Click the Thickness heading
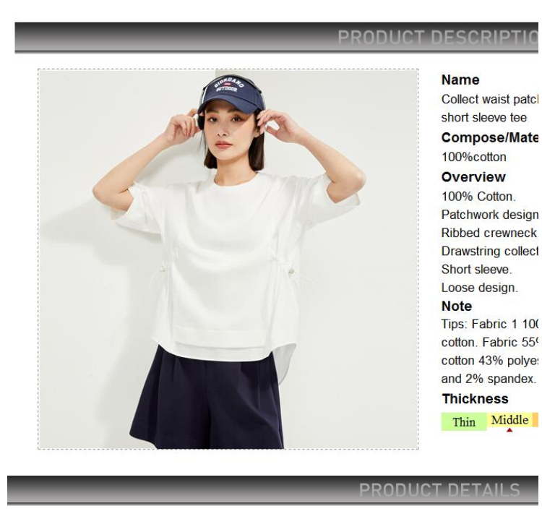The width and height of the screenshot is (542, 519). coord(475,399)
